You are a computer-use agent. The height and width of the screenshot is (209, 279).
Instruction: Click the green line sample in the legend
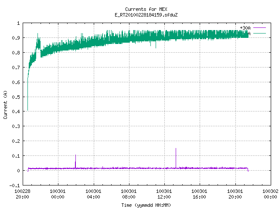259,33
